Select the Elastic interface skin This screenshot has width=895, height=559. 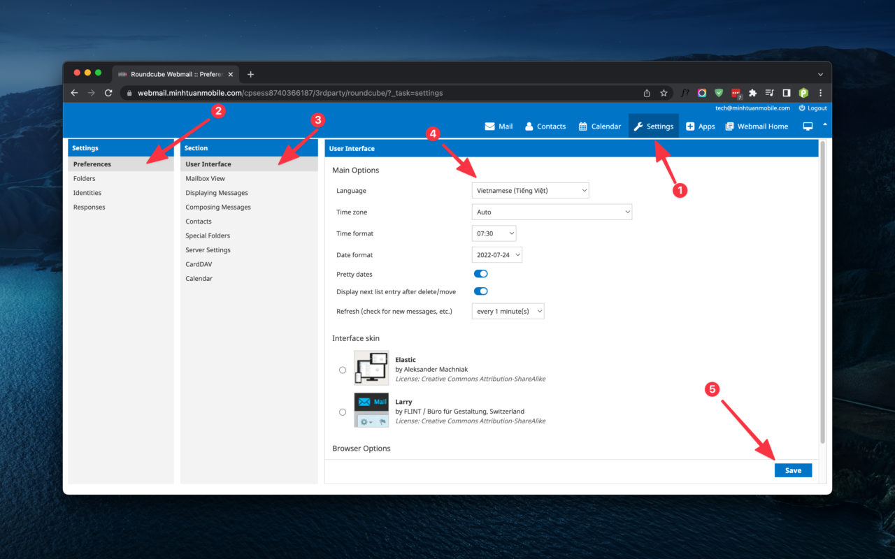tap(343, 370)
